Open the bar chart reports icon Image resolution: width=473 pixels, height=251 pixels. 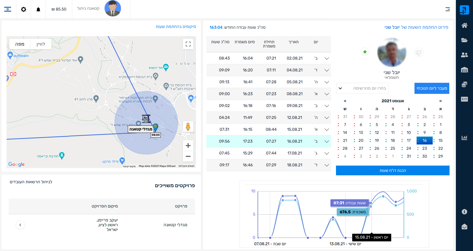point(464,138)
